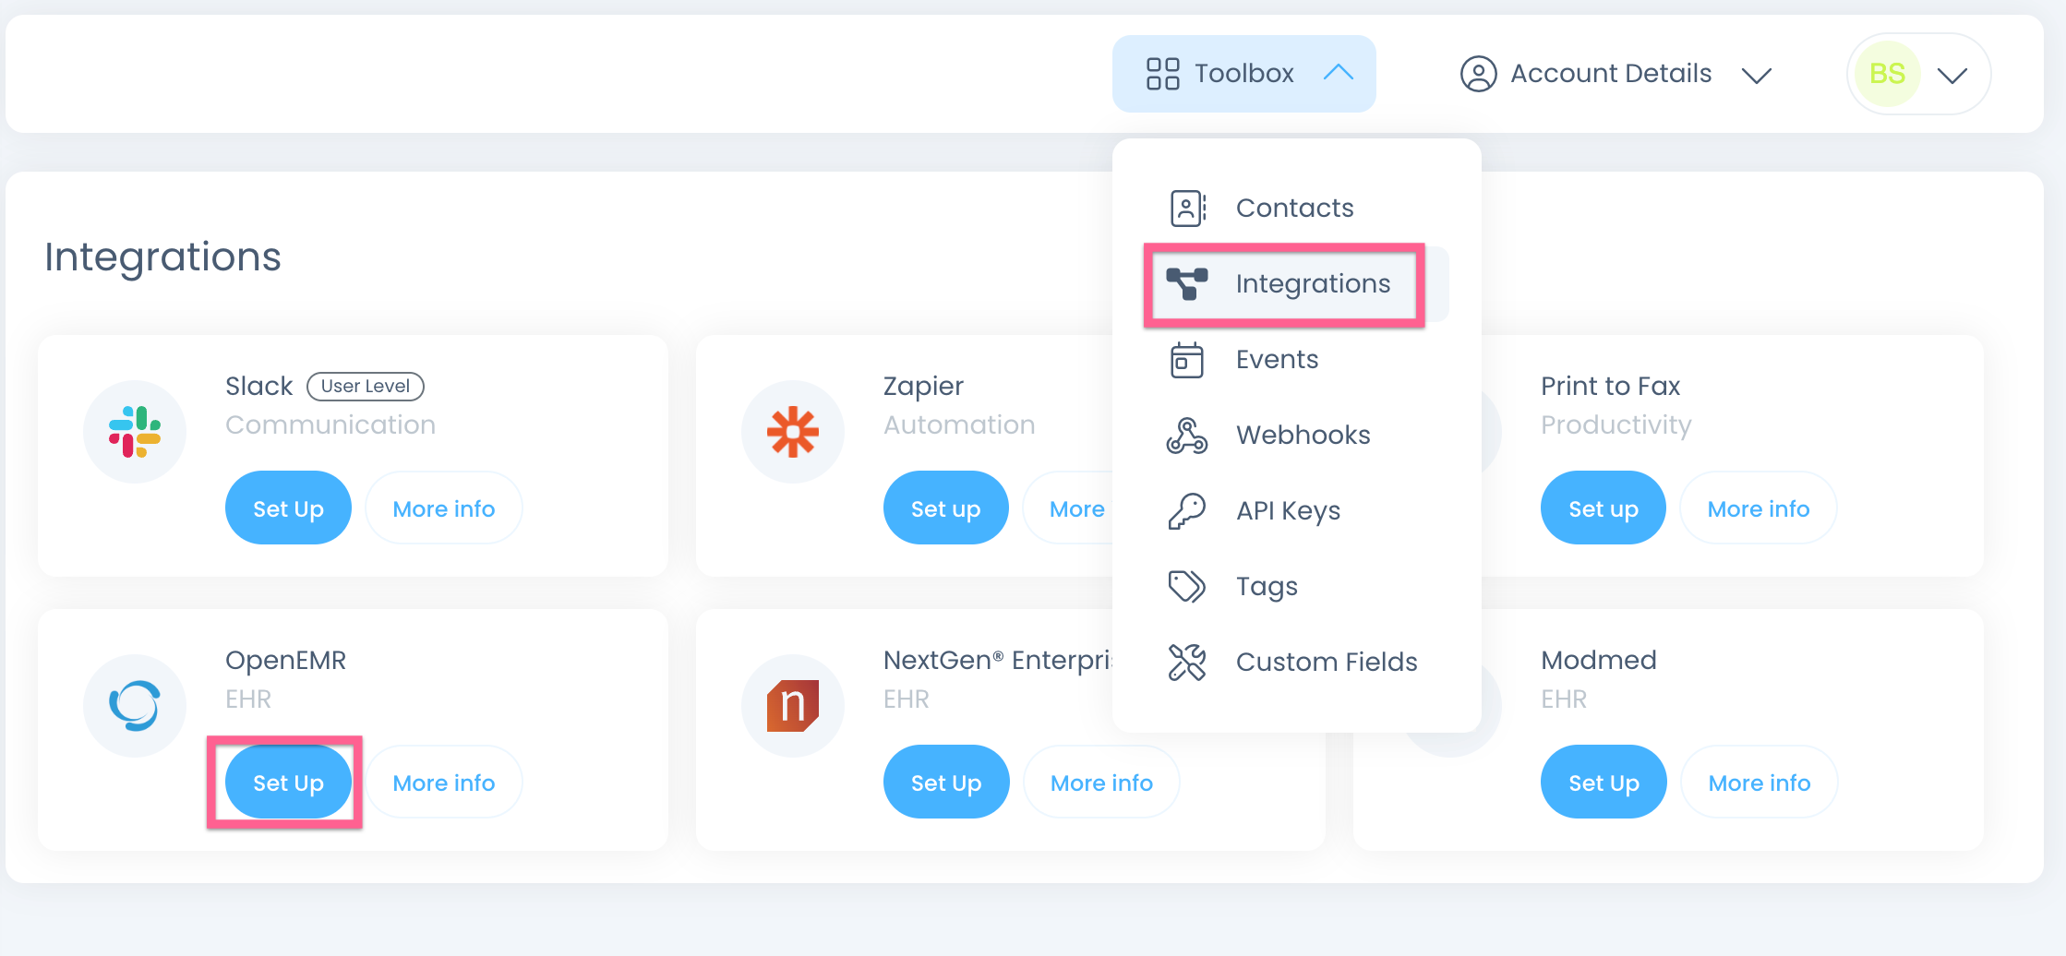Click the API Keys key icon

[x=1186, y=510]
